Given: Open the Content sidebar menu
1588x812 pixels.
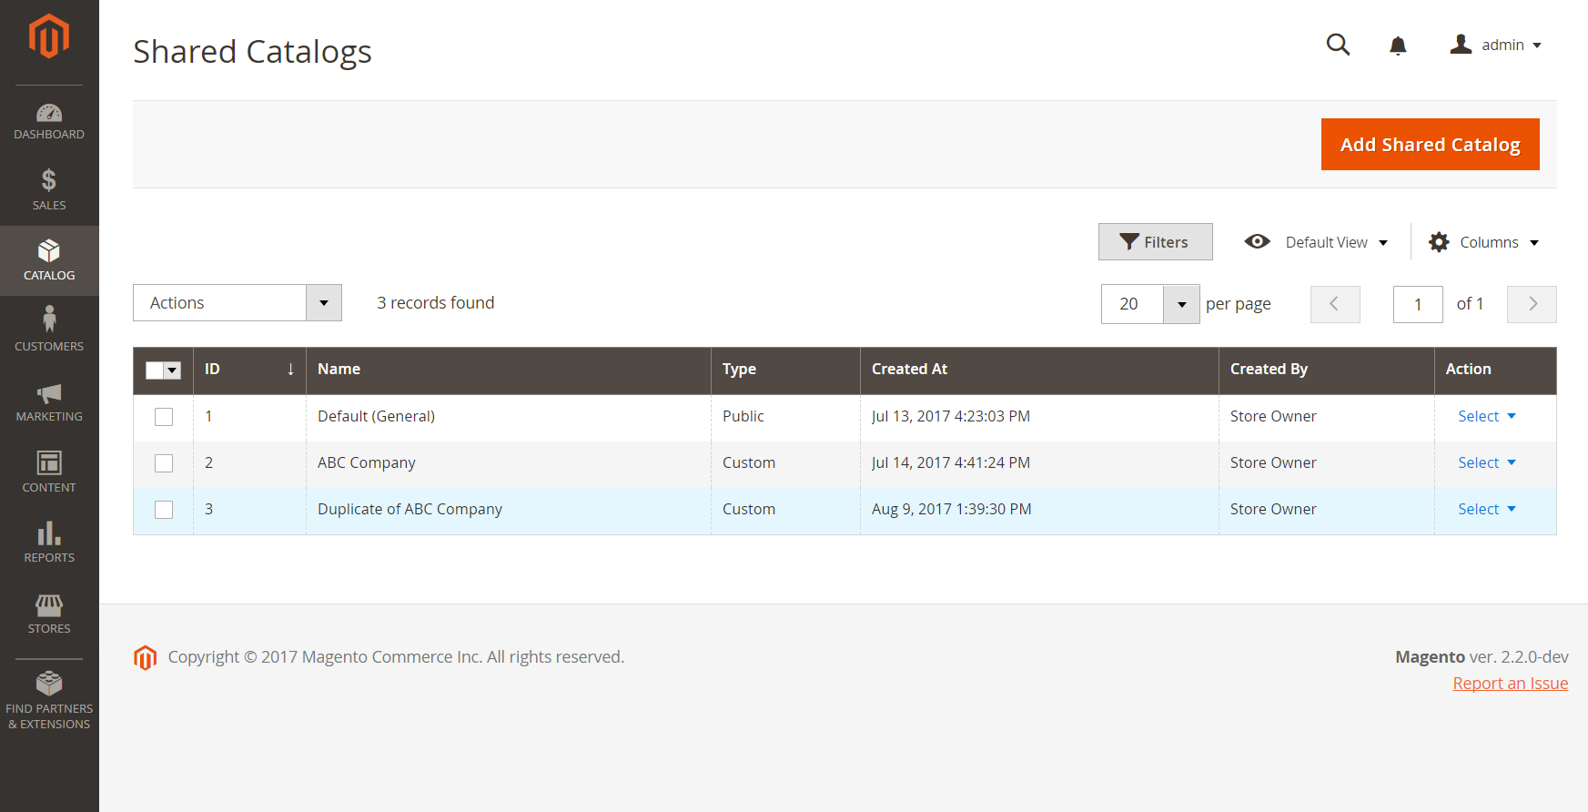Looking at the screenshot, I should [x=49, y=472].
